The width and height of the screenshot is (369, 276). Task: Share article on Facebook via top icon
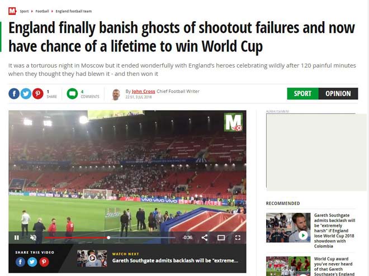click(x=14, y=94)
